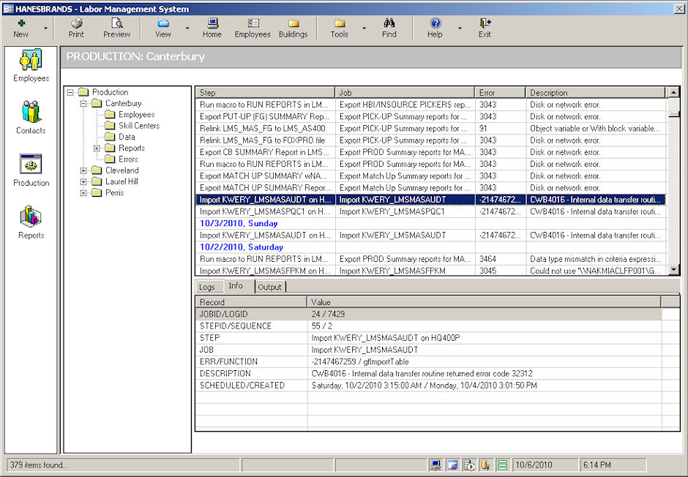
Task: Sort by the Step column header
Action: tap(265, 92)
